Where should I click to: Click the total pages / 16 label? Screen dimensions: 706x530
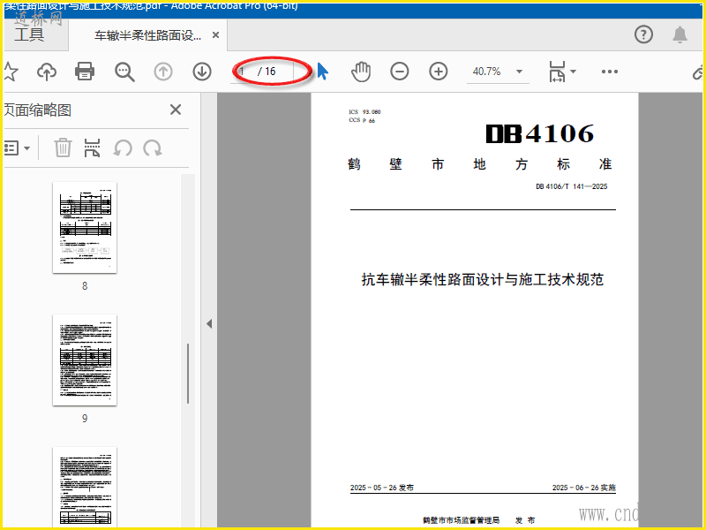267,72
